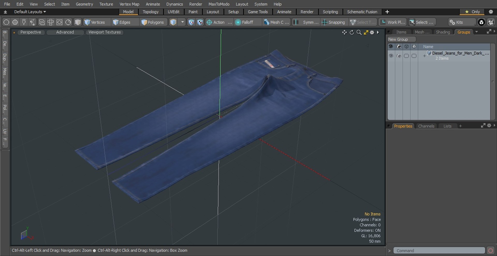The image size is (497, 256).
Task: Open the Advanced shading style dropdown
Action: coord(65,32)
